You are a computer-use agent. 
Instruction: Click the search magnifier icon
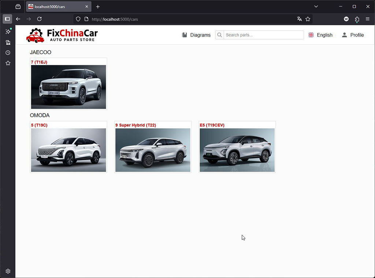pyautogui.click(x=219, y=35)
